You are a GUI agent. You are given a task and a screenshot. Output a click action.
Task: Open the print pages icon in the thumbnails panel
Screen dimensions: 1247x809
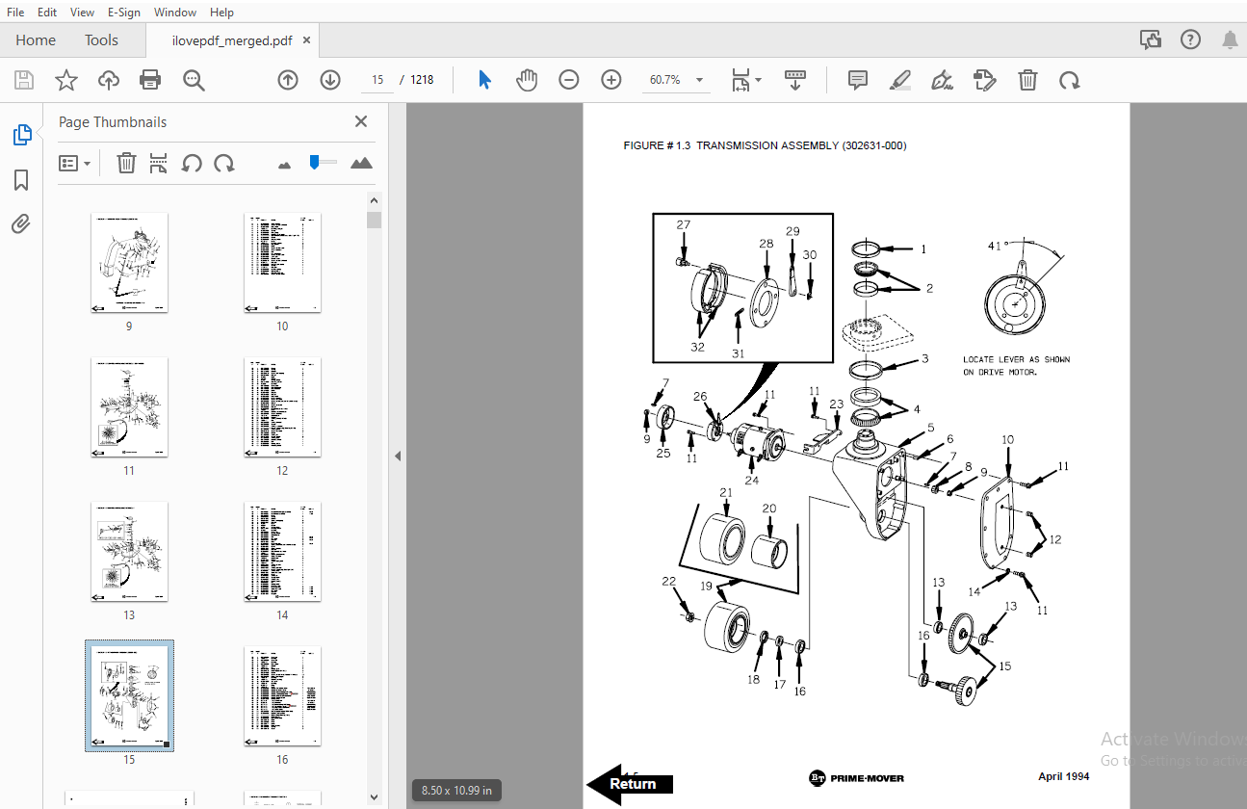(x=159, y=163)
